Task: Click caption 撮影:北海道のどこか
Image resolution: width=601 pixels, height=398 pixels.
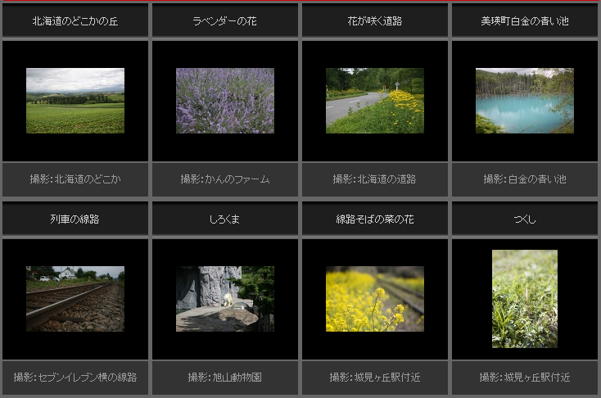Action: pos(75,179)
